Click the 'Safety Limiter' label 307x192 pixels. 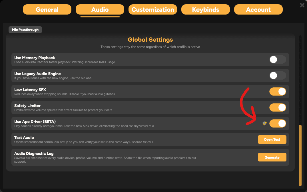(x=27, y=106)
